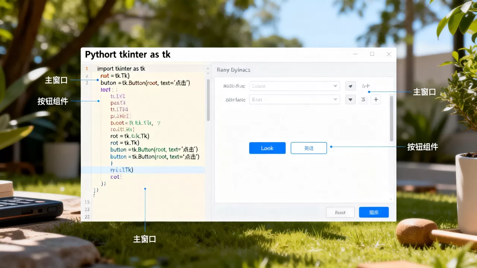Click the blue submit button beside Pauer
477x268 pixels.
coord(374,212)
